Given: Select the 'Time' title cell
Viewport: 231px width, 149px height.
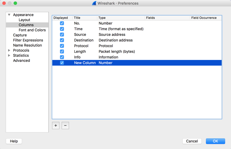Looking at the screenshot, I should pyautogui.click(x=78, y=29).
